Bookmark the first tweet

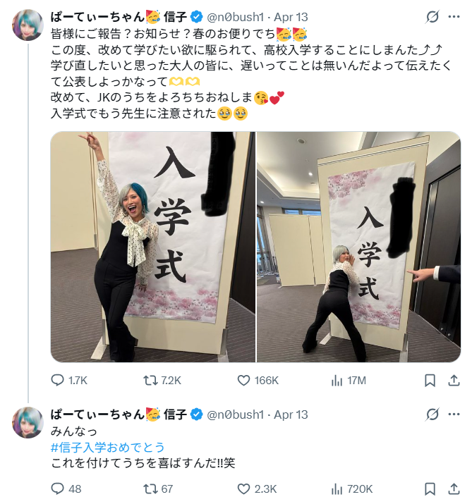tap(430, 381)
